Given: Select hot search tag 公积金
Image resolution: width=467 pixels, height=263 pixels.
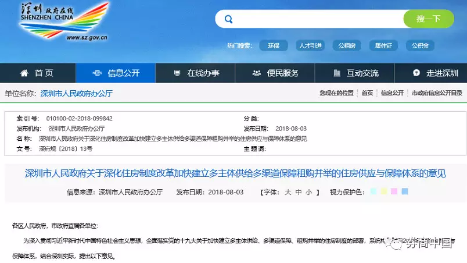Looking at the screenshot, I should (420, 45).
